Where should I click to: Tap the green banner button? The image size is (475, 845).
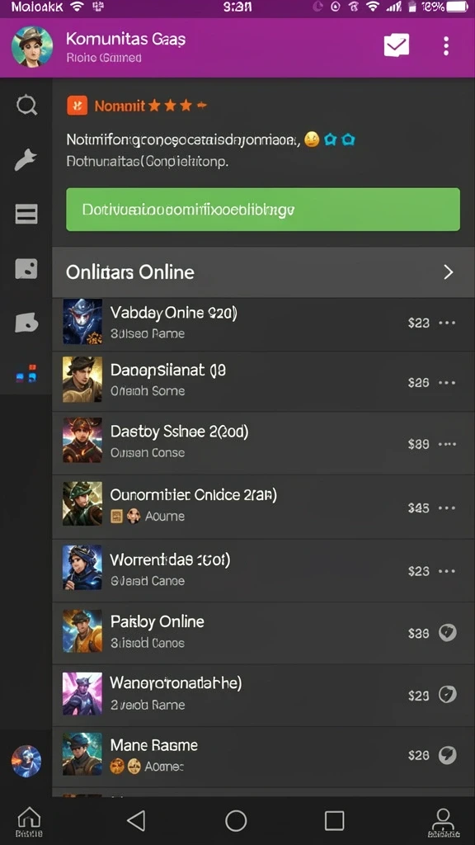(x=263, y=210)
